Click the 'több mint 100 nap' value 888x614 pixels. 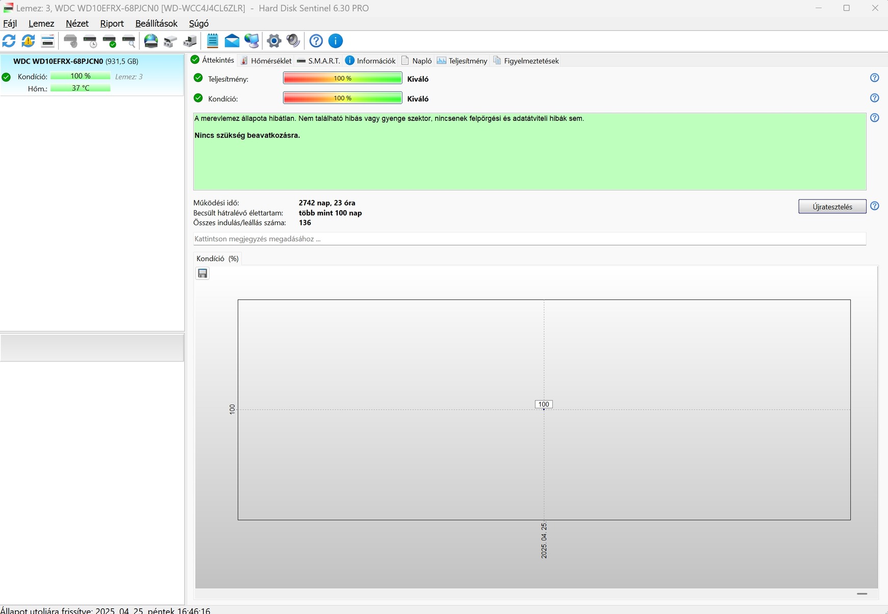click(331, 213)
